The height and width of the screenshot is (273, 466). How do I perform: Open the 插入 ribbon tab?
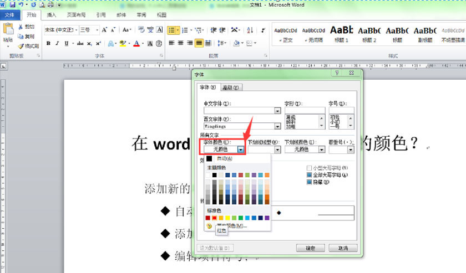52,15
